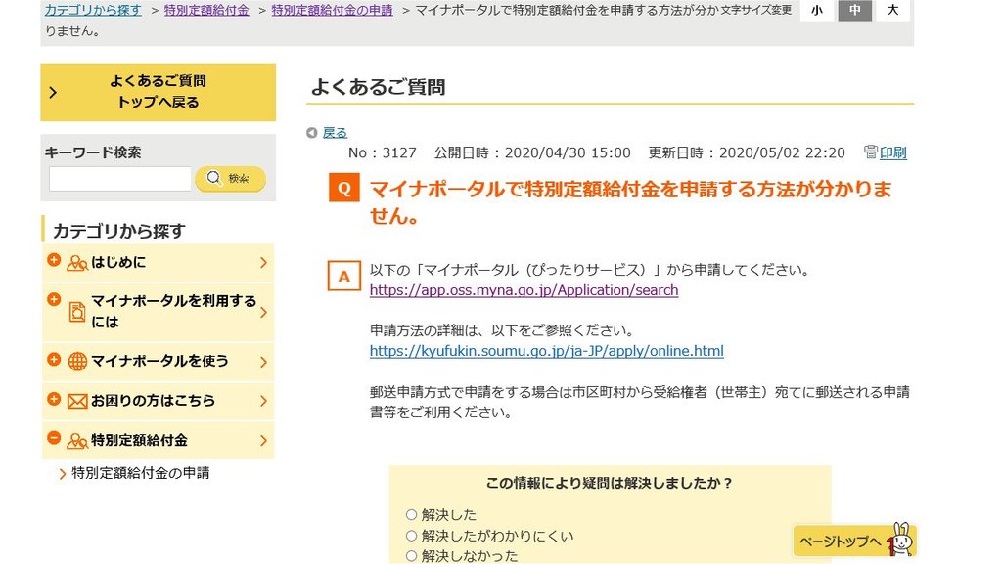Collapse minus icon beside 特別定額給付金
Viewport: 1002px width, 564px height.
tap(54, 438)
